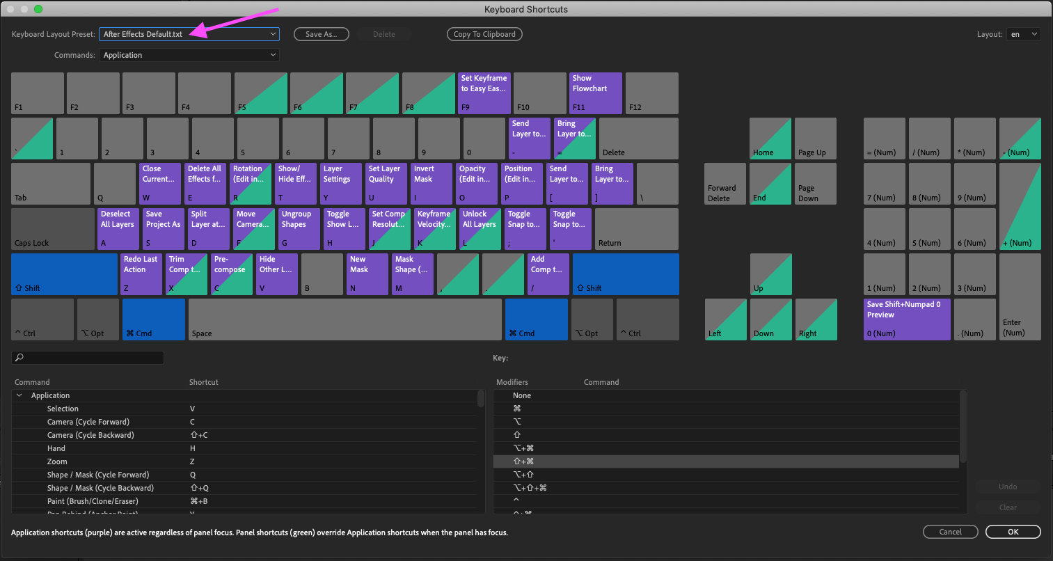Select the Space bar key
Screen dimensions: 1053x561
(345, 319)
